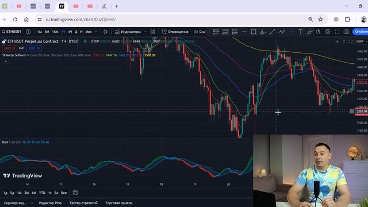368x207 pixels.
Task: Select the parallel lines tool icon
Action: [225, 32]
